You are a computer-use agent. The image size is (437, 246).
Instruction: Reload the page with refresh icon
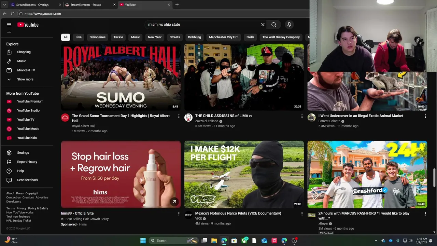[13, 14]
